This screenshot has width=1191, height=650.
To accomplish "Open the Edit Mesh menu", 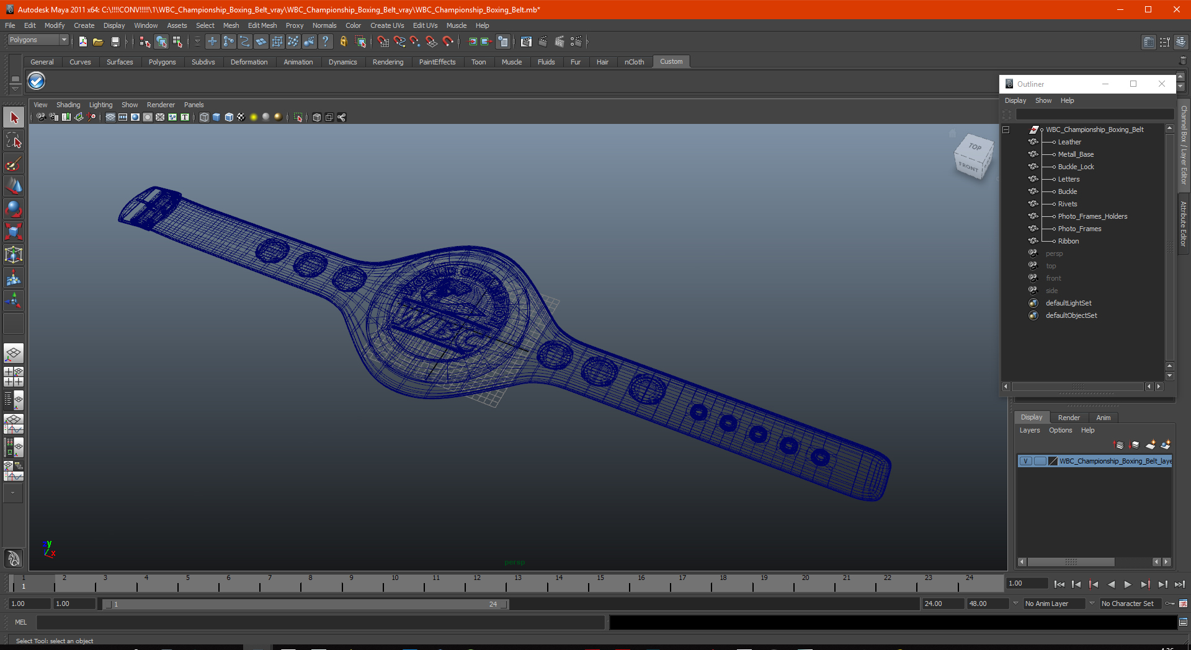I will coord(262,25).
